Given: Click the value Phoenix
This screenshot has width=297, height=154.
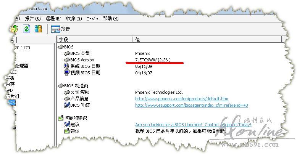Looking at the screenshot, I should click(x=142, y=53).
